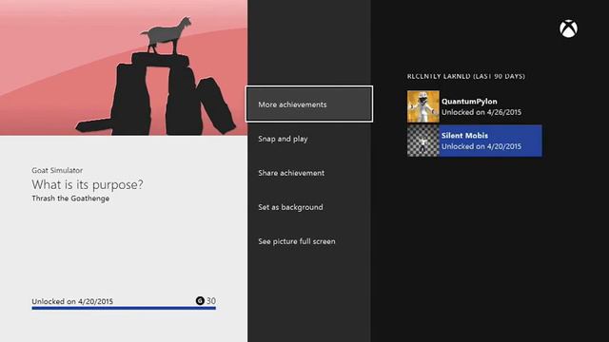609x342 pixels.
Task: Open More achievements menu option
Action: (x=309, y=104)
